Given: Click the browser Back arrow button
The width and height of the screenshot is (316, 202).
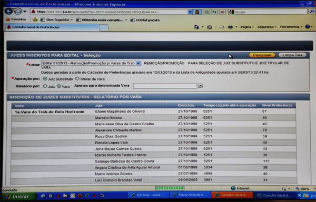Looking at the screenshot, I should point(8,11).
